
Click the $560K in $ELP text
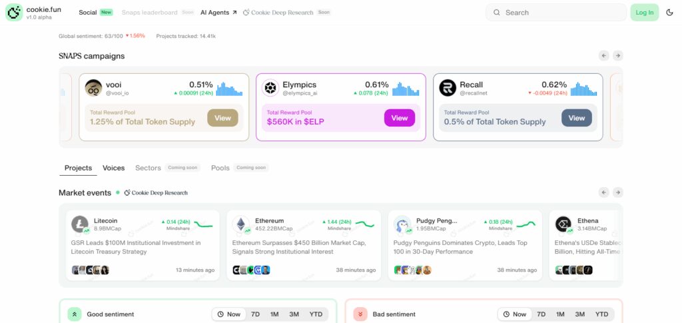[x=295, y=122]
